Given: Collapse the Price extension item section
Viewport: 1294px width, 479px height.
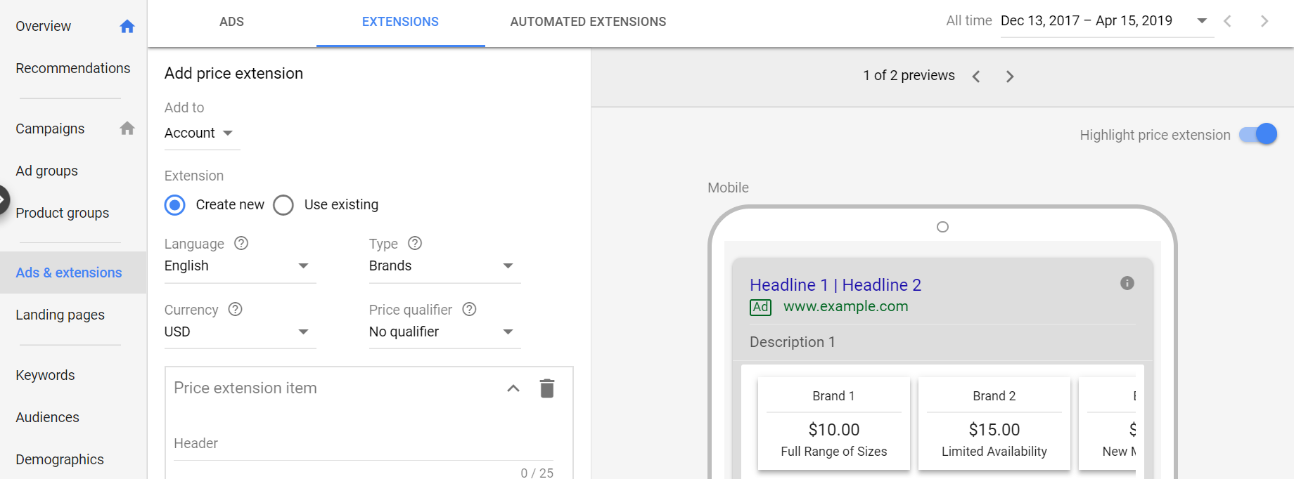Looking at the screenshot, I should pos(513,388).
